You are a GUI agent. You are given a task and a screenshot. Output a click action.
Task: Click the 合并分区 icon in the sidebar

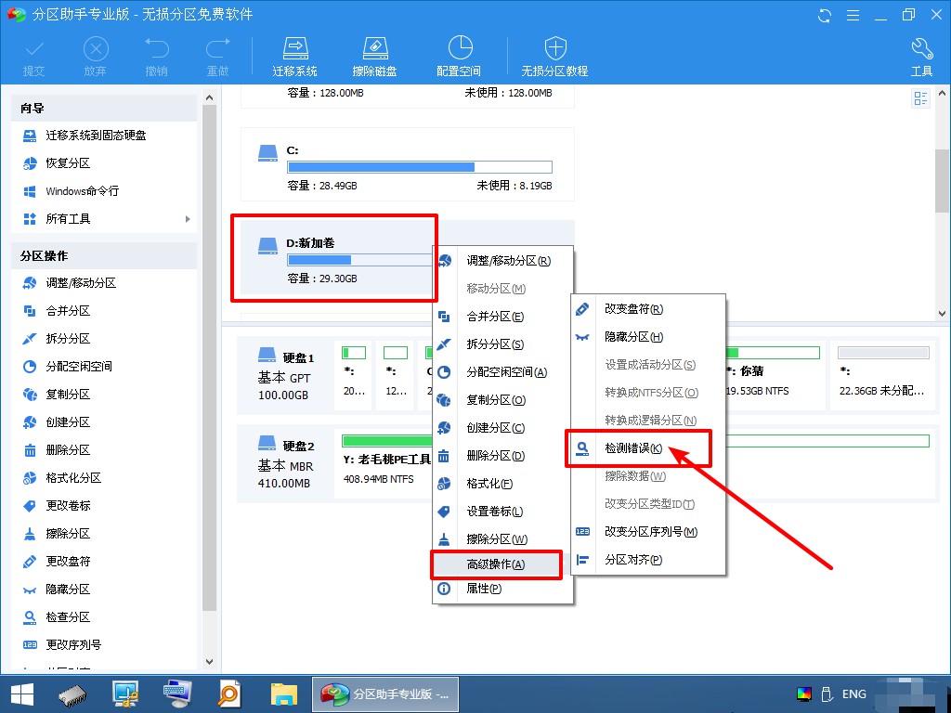(29, 310)
